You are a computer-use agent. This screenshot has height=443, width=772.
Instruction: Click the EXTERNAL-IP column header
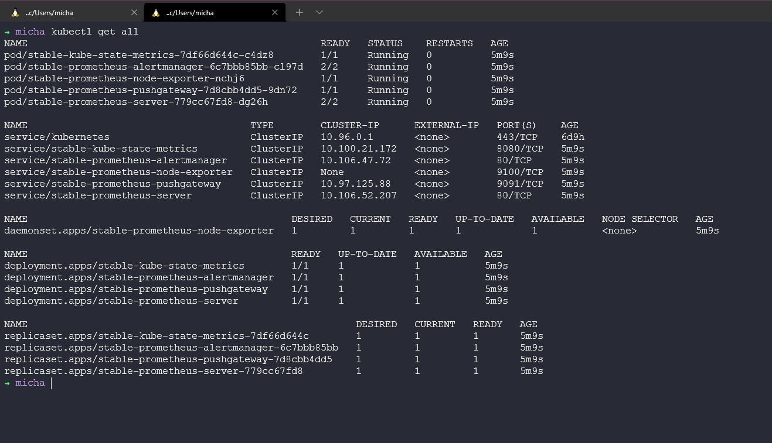(446, 125)
